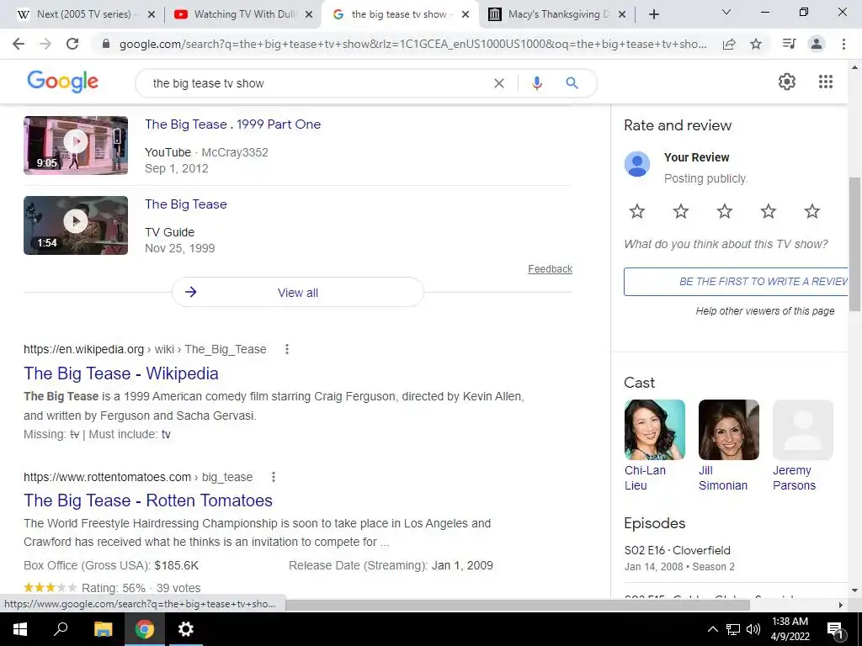Rate one star
The width and height of the screenshot is (862, 646).
click(636, 211)
